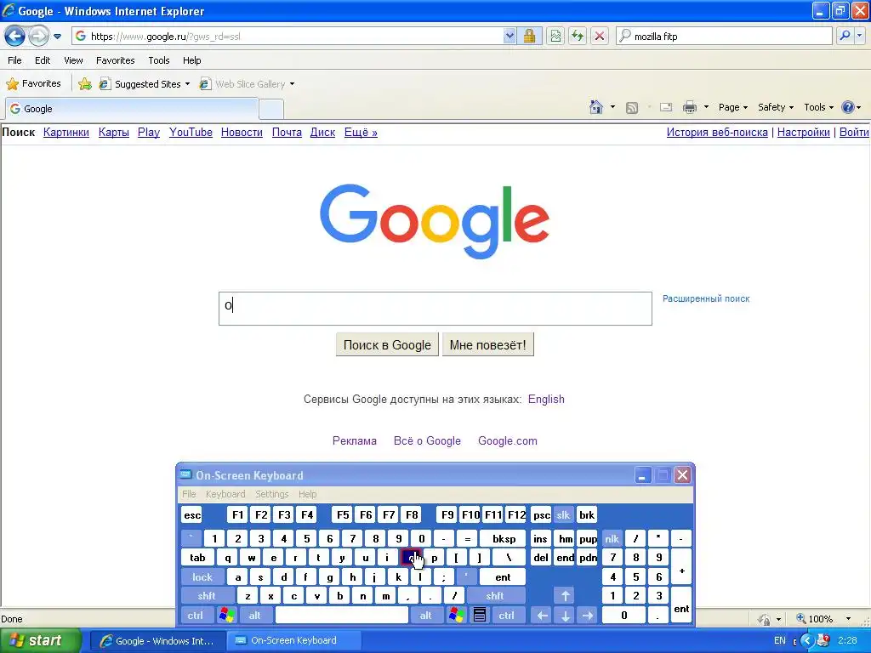Toggle the lock (Caps Lock) key
This screenshot has height=653, width=871.
202,577
